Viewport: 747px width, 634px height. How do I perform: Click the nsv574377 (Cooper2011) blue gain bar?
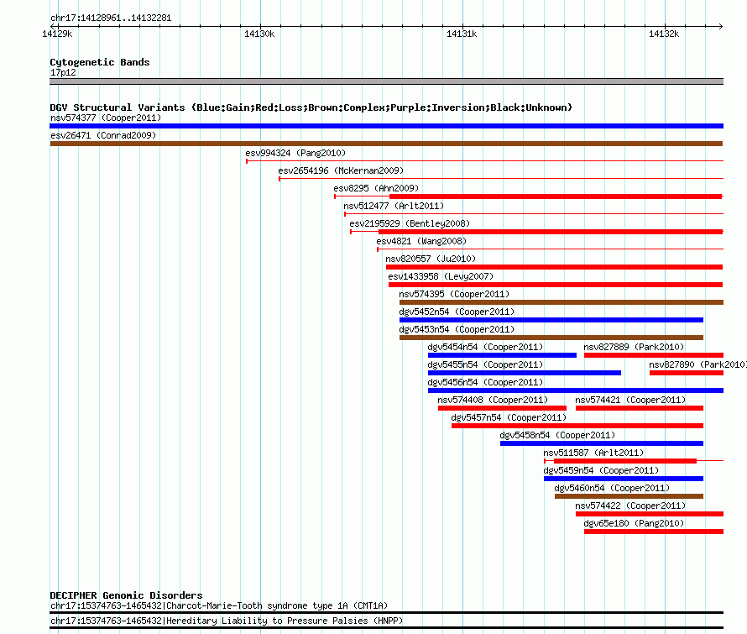(x=386, y=126)
